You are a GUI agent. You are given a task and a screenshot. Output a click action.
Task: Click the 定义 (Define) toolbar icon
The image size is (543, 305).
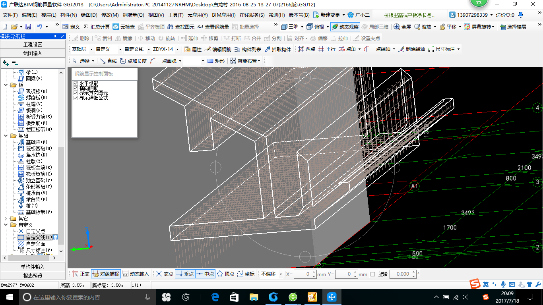[71, 27]
